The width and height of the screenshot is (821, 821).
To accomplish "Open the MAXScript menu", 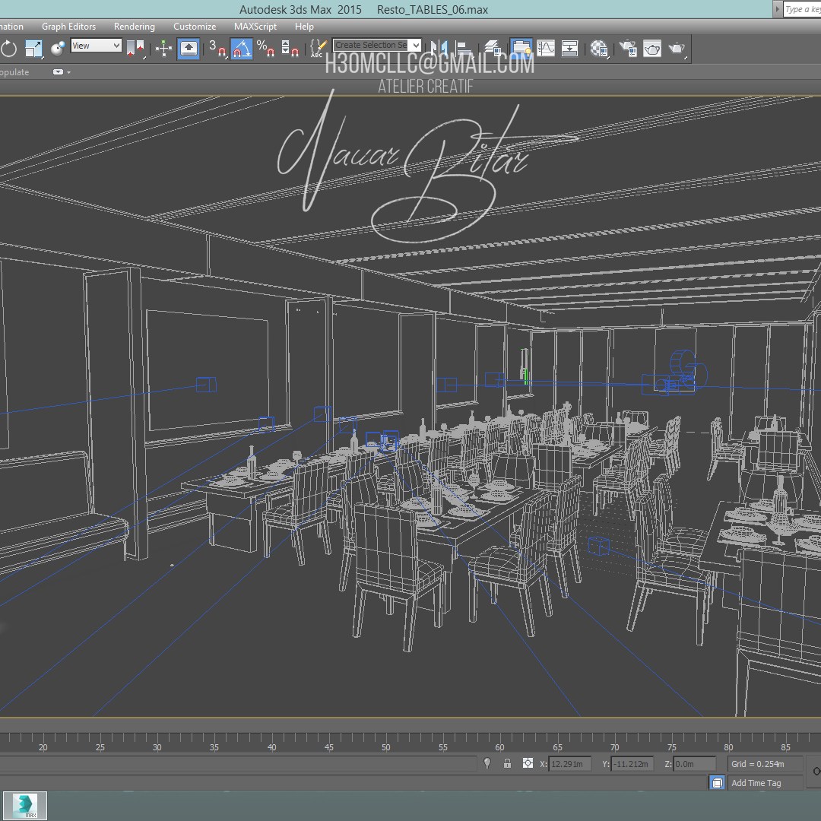I will pyautogui.click(x=255, y=27).
